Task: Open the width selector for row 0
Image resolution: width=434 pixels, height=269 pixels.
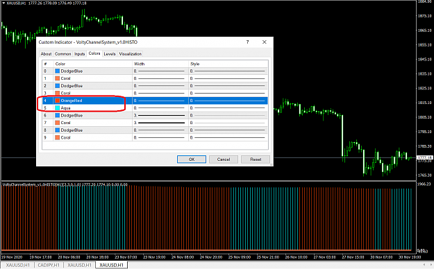Action: (x=160, y=71)
